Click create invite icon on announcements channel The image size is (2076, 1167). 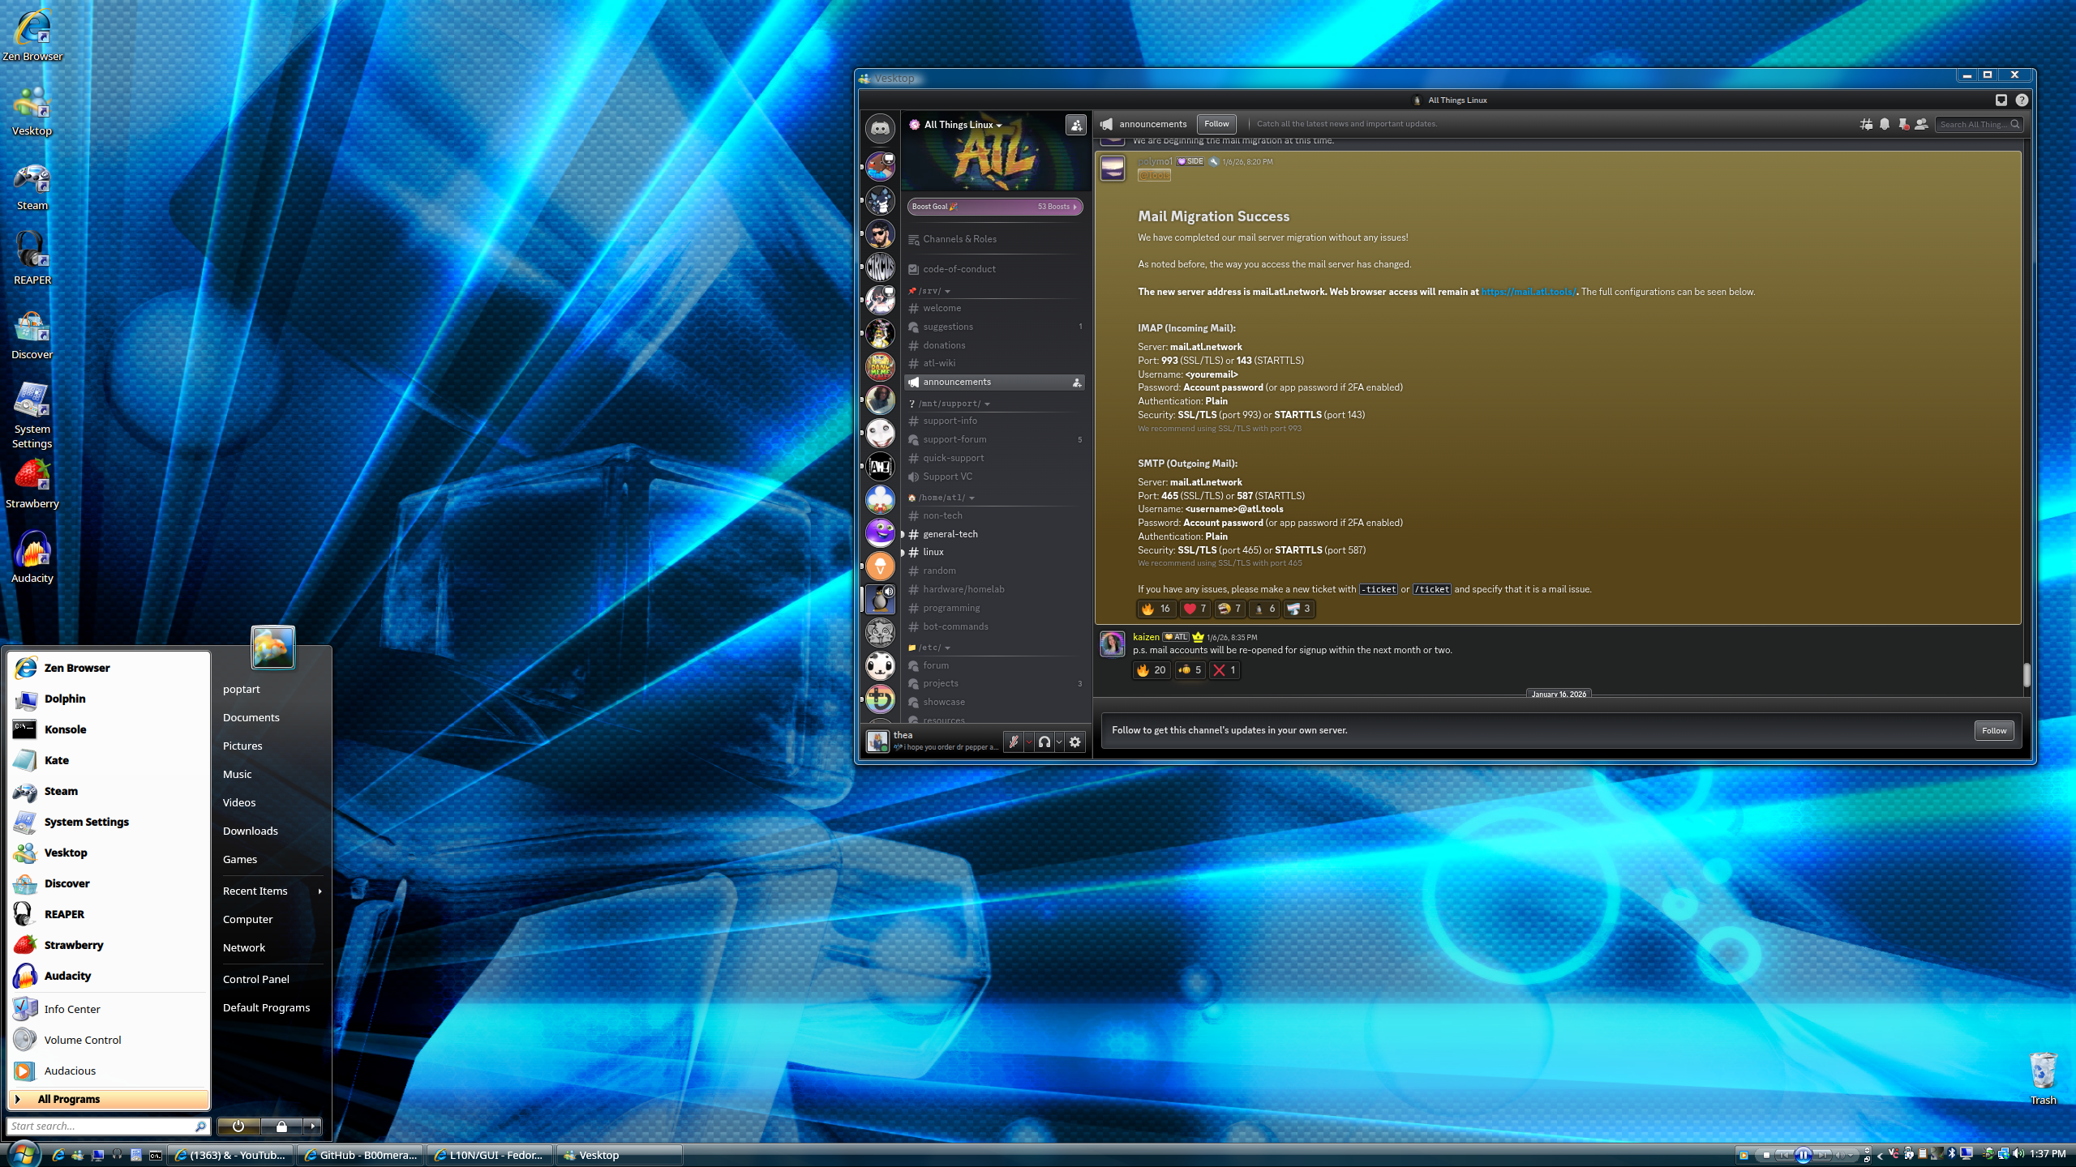click(x=1077, y=383)
